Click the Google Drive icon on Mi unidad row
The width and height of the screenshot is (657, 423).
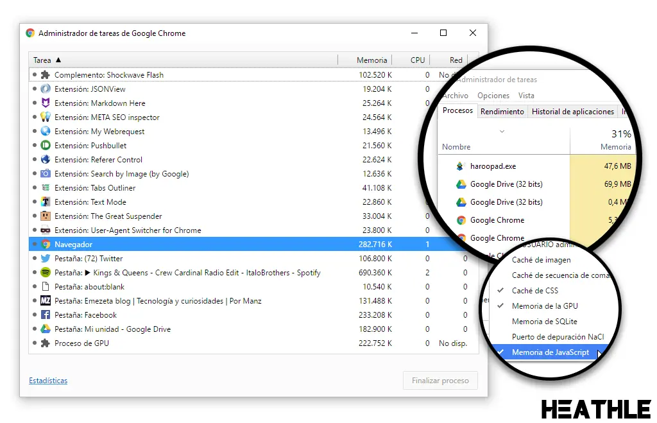coord(46,329)
